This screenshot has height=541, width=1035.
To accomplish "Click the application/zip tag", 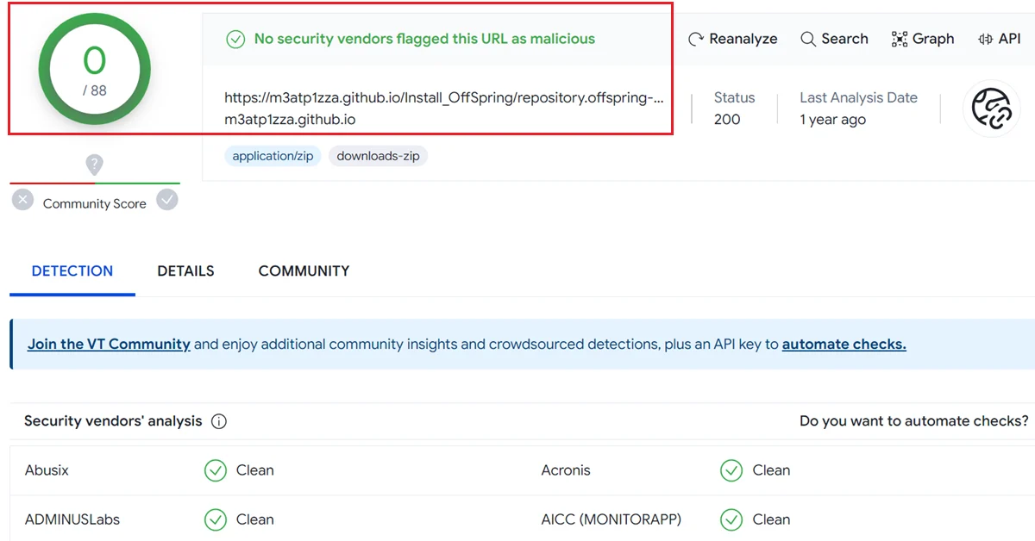I will coord(273,156).
